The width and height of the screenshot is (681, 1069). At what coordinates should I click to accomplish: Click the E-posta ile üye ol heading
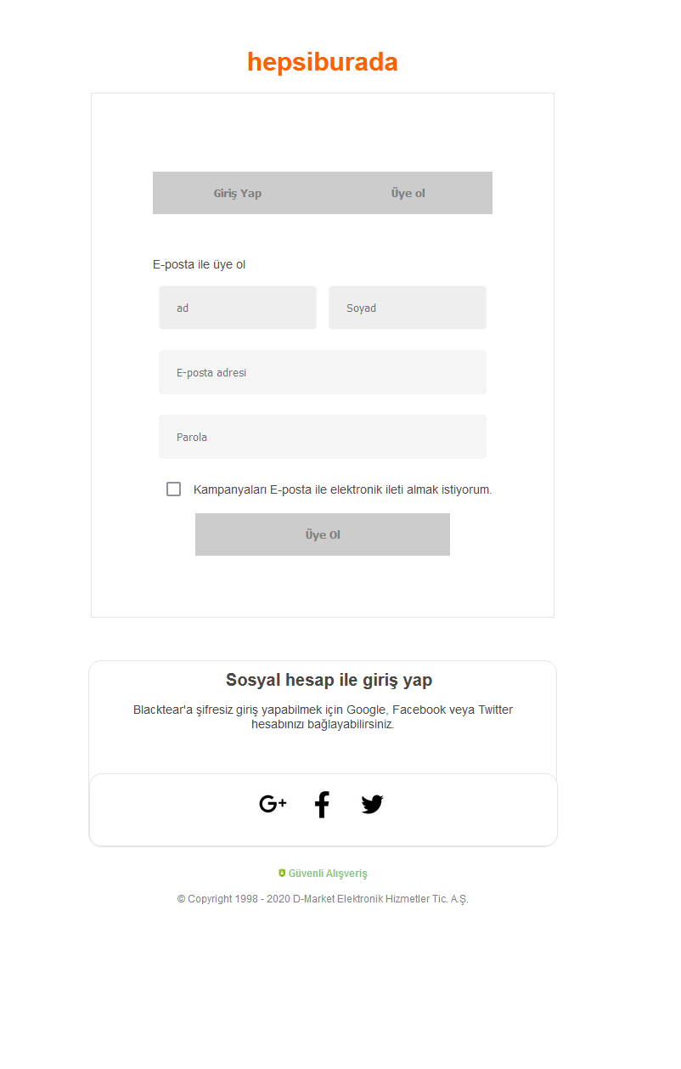(x=200, y=264)
